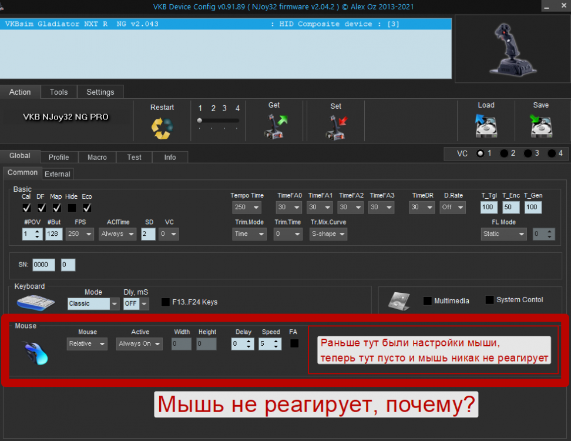Open the ACITime Always dropdown
Screen dimensions: 571x441
(x=117, y=234)
